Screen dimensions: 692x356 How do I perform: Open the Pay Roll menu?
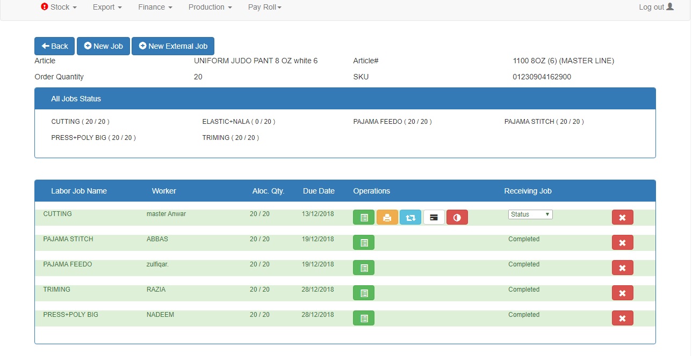(x=264, y=7)
